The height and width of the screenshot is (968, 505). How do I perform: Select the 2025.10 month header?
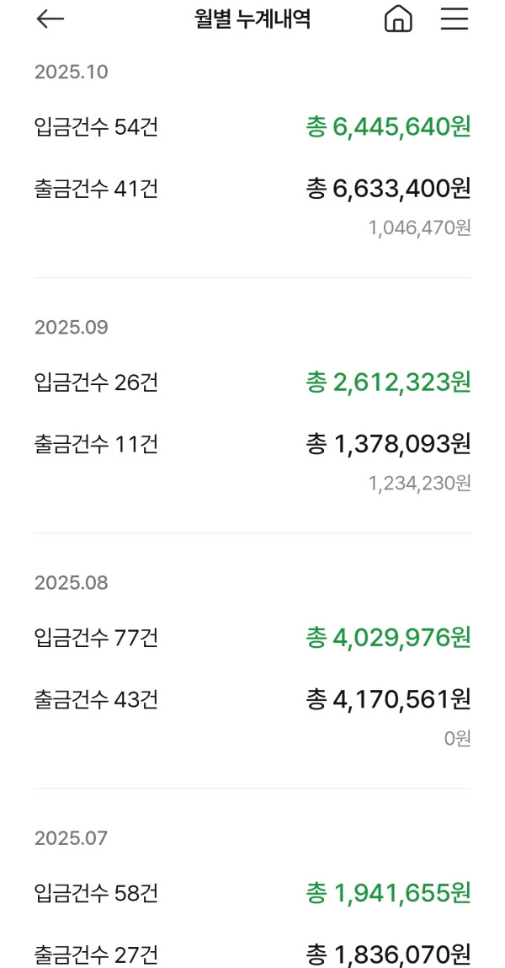[x=72, y=72]
